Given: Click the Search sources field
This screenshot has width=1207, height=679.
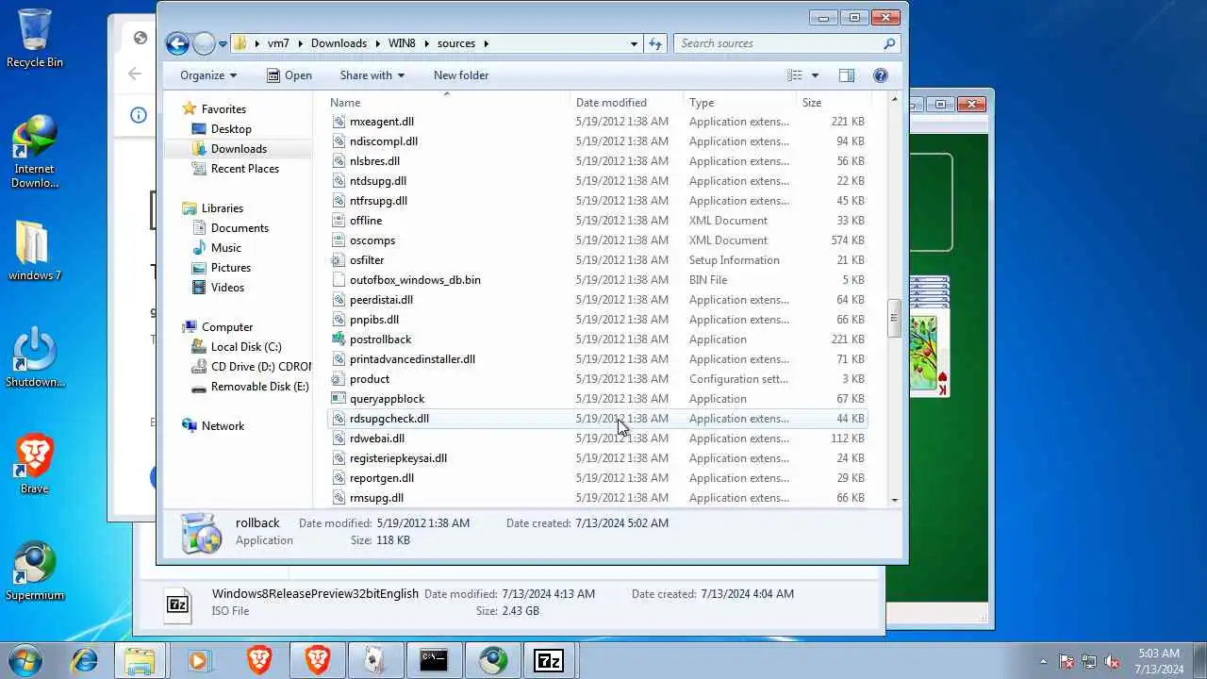Looking at the screenshot, I should (779, 43).
